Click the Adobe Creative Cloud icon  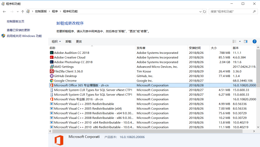(52, 57)
